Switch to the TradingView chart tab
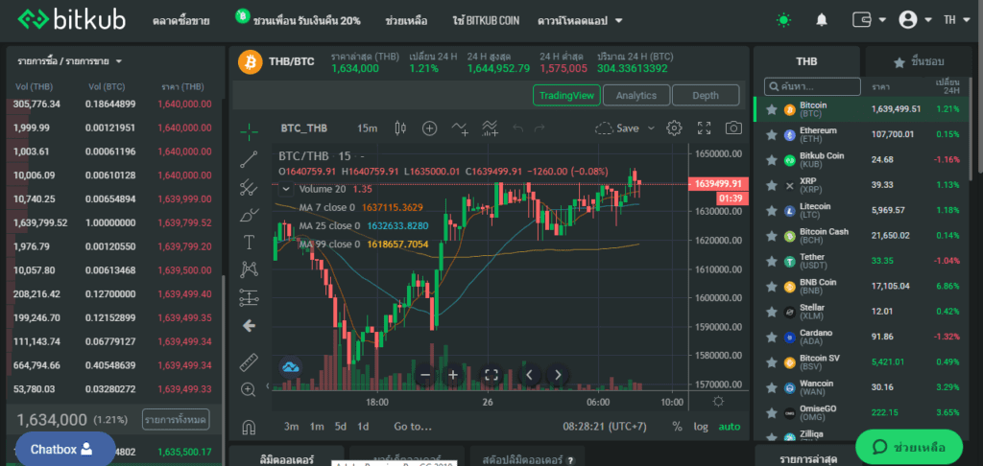 (566, 95)
